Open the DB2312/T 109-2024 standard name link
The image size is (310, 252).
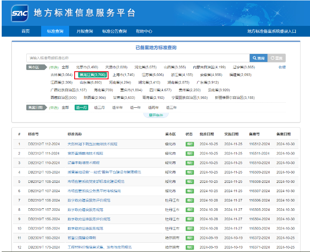[104, 172]
